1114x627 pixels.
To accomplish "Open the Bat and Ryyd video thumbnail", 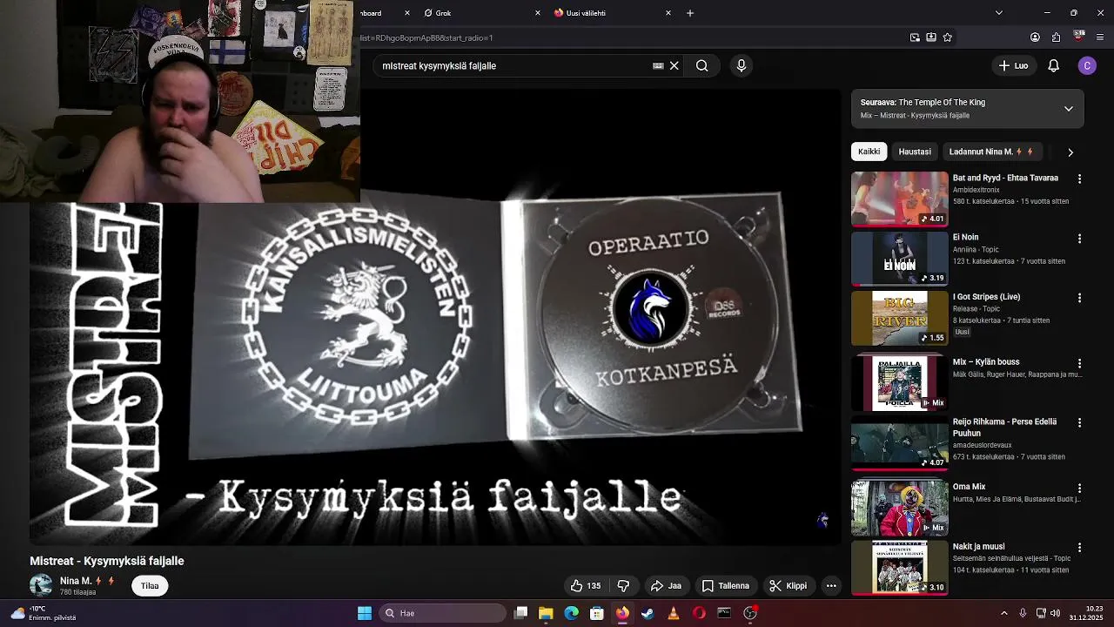I will (x=899, y=199).
